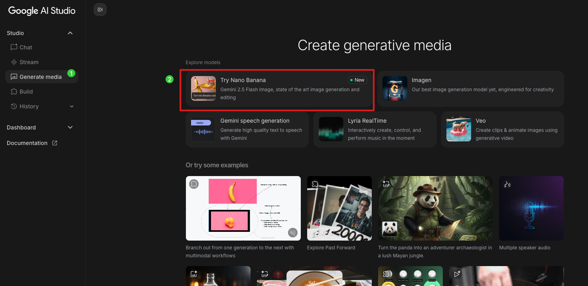
Task: Unmute the banana workflow example video
Action: click(293, 233)
